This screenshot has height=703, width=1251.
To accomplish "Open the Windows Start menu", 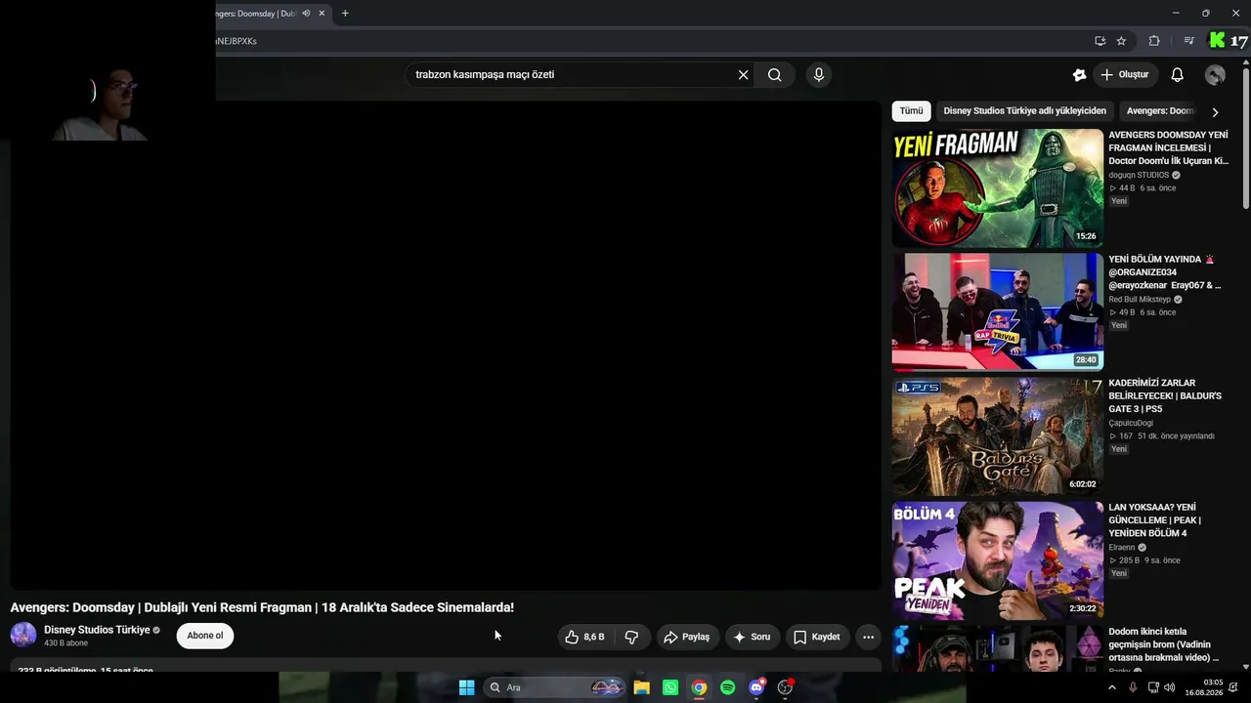I will pyautogui.click(x=467, y=687).
